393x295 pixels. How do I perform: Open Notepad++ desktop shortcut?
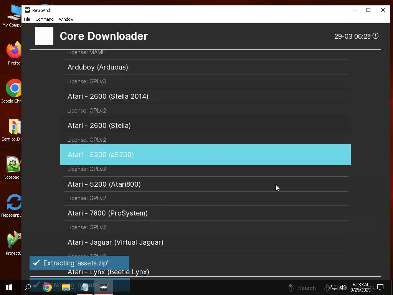(x=13, y=168)
